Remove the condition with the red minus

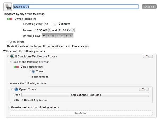17,67
